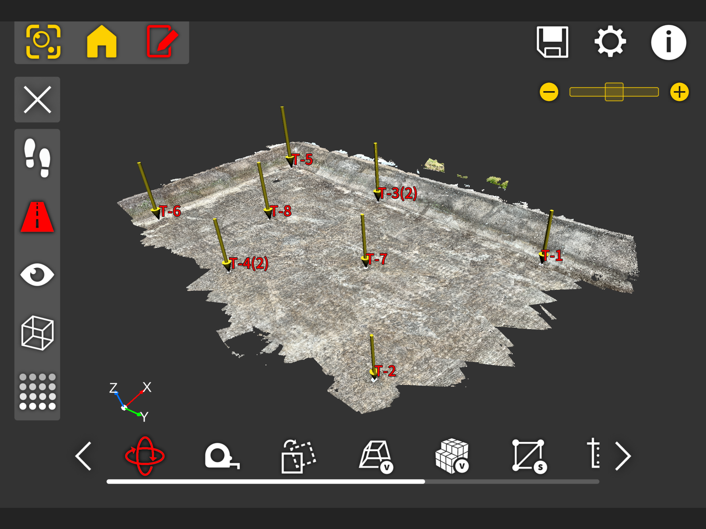Select the area section S tool
Image resolution: width=706 pixels, height=529 pixels.
click(529, 456)
